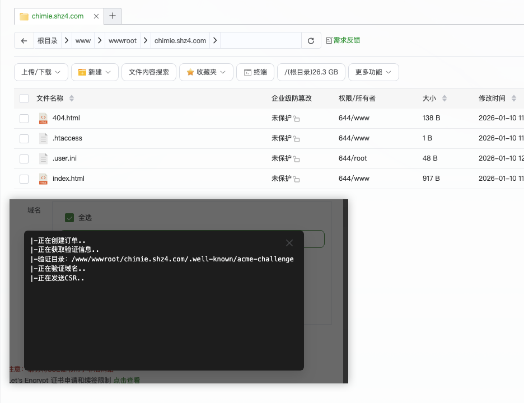This screenshot has height=403, width=524.
Task: Click the 需求反馈 feedback link
Action: 343,40
